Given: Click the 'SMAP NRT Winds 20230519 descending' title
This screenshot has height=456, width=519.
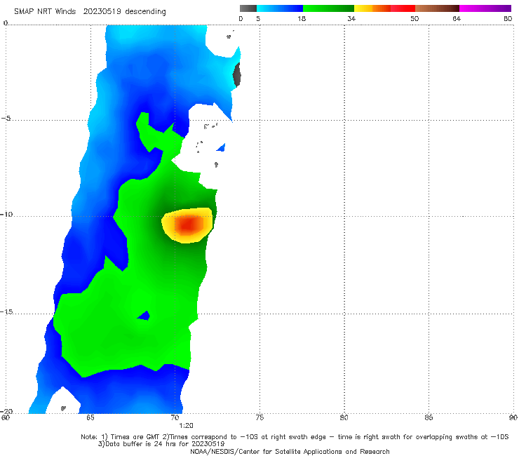Looking at the screenshot, I should [x=90, y=11].
